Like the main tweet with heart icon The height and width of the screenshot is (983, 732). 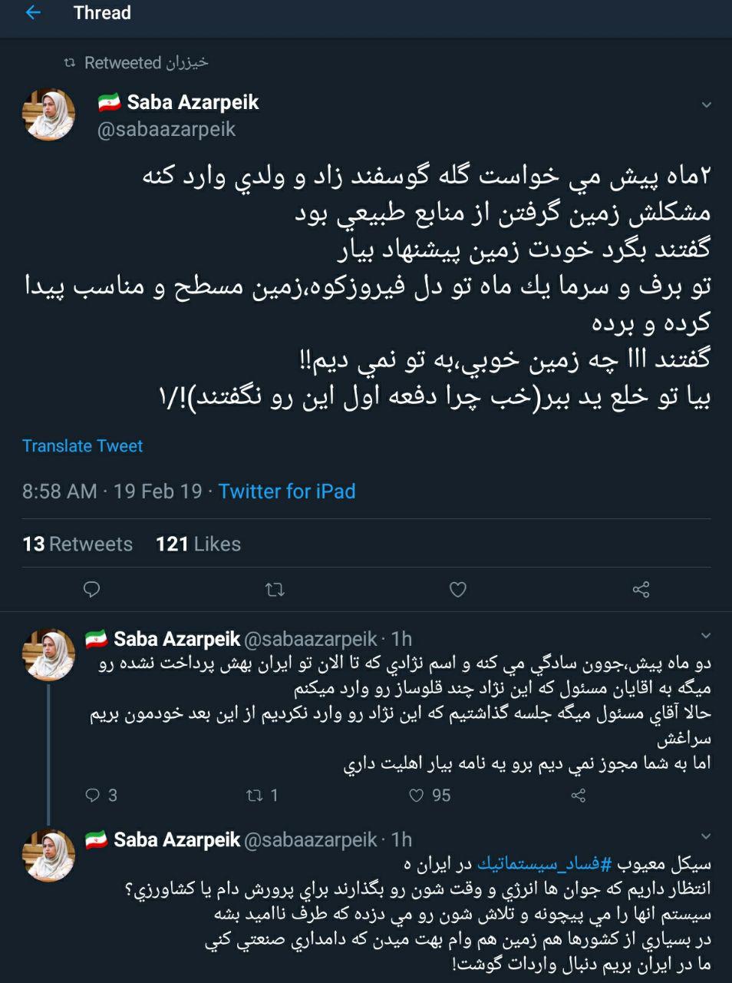457,589
